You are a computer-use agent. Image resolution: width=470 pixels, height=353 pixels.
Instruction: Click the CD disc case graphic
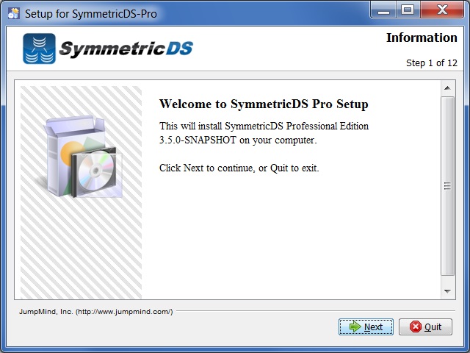[98, 172]
